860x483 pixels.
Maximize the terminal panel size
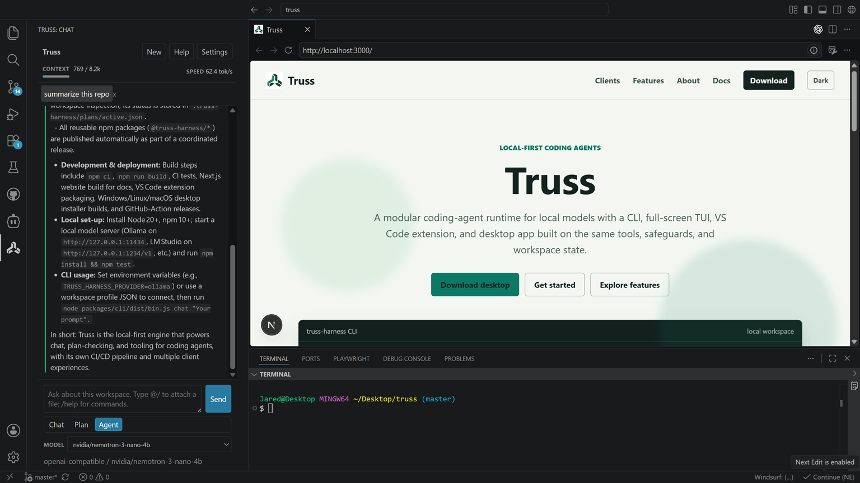coord(833,358)
